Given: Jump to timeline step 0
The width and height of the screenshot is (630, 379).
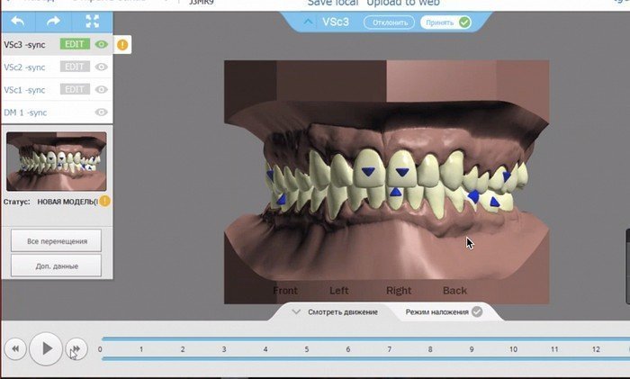Looking at the screenshot, I should (100, 349).
